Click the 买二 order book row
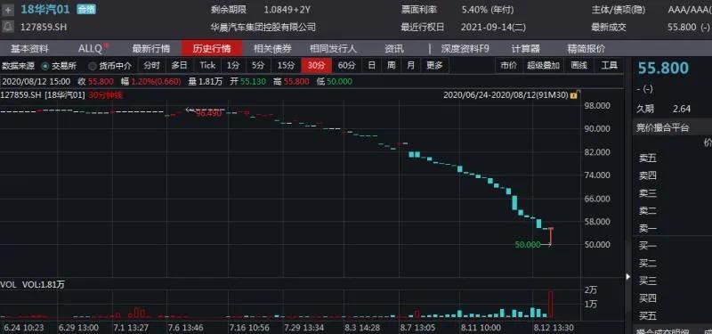712x334 pixels. (673, 263)
